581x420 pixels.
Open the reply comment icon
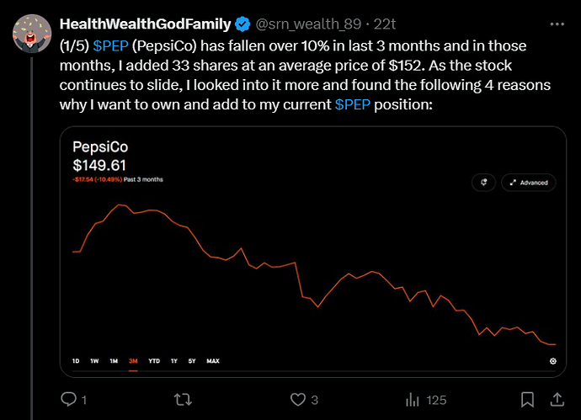68,399
